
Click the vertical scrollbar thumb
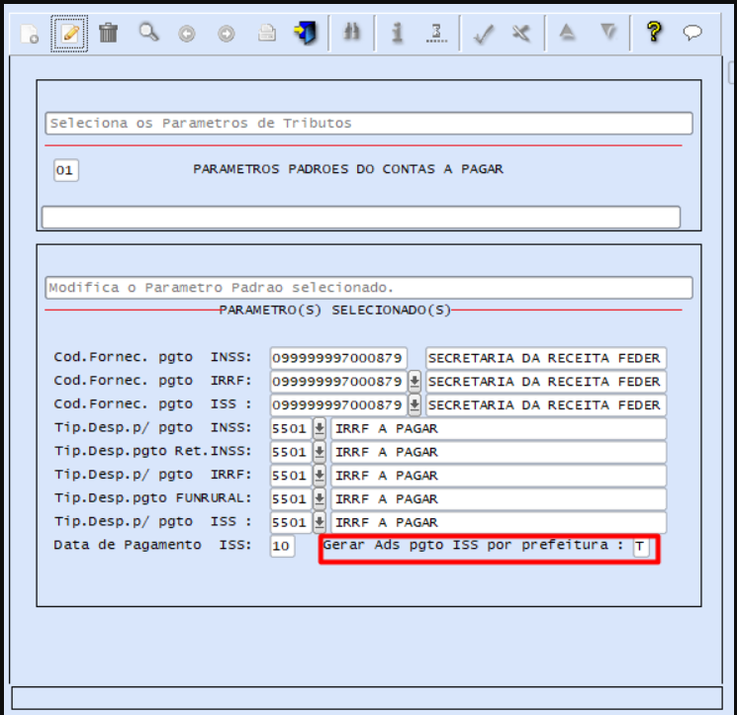732,72
